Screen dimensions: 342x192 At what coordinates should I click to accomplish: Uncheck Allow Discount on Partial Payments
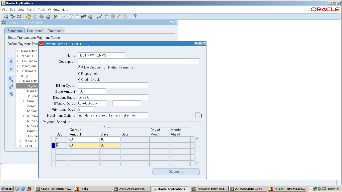pos(79,67)
